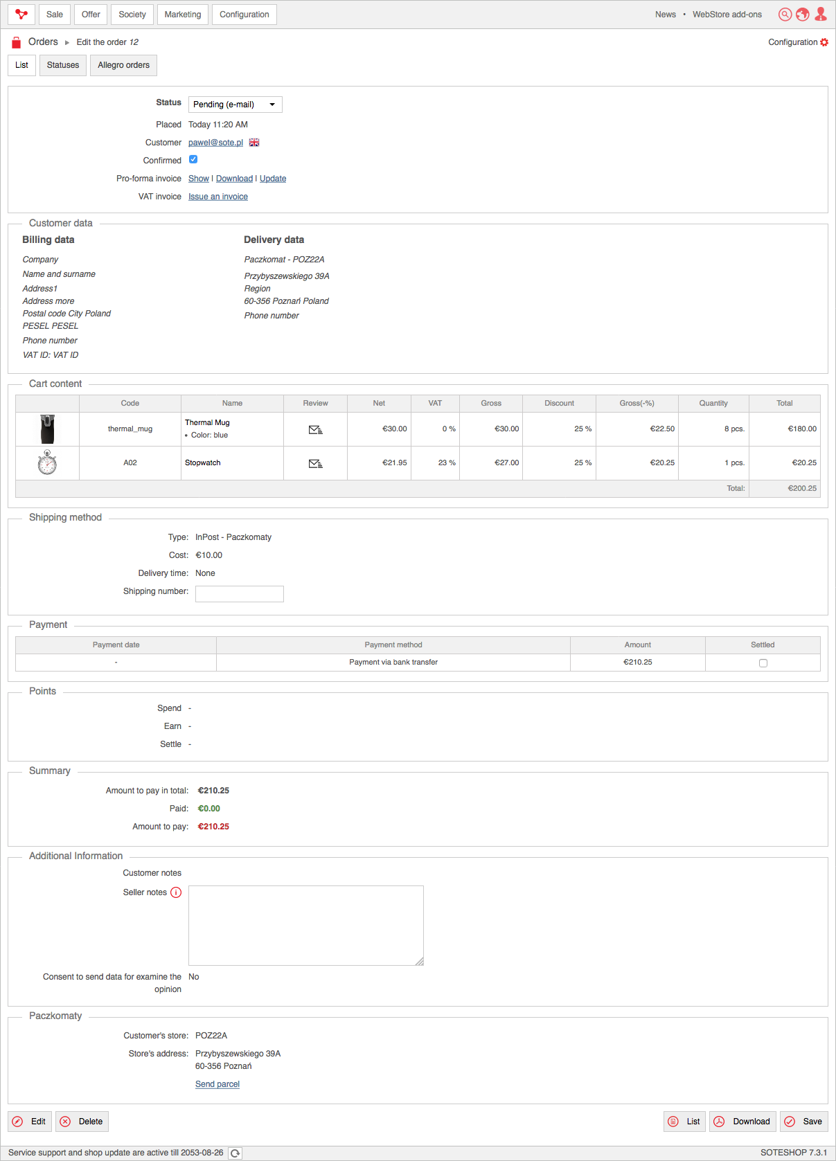The width and height of the screenshot is (836, 1161).
Task: Switch to the Allegro orders tab
Action: [123, 65]
